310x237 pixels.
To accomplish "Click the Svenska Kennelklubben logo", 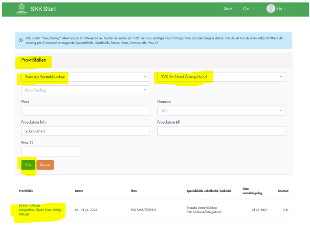I will 22,9.
